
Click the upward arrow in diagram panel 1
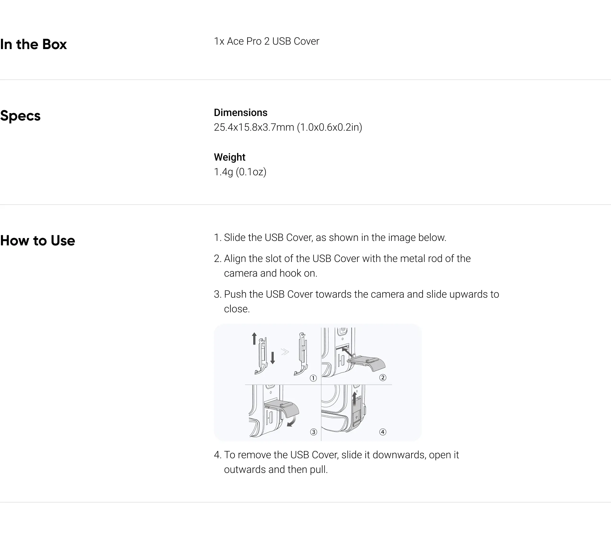click(x=254, y=338)
